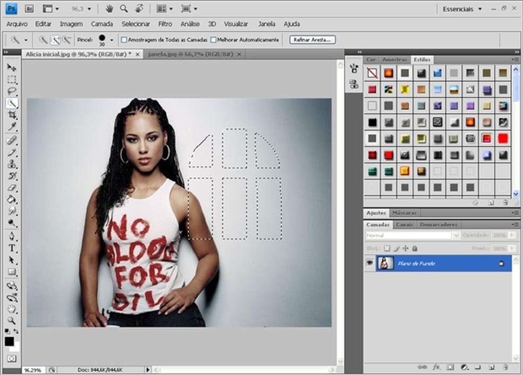Select the Eraser tool
This screenshot has width=523, height=375.
coord(12,188)
